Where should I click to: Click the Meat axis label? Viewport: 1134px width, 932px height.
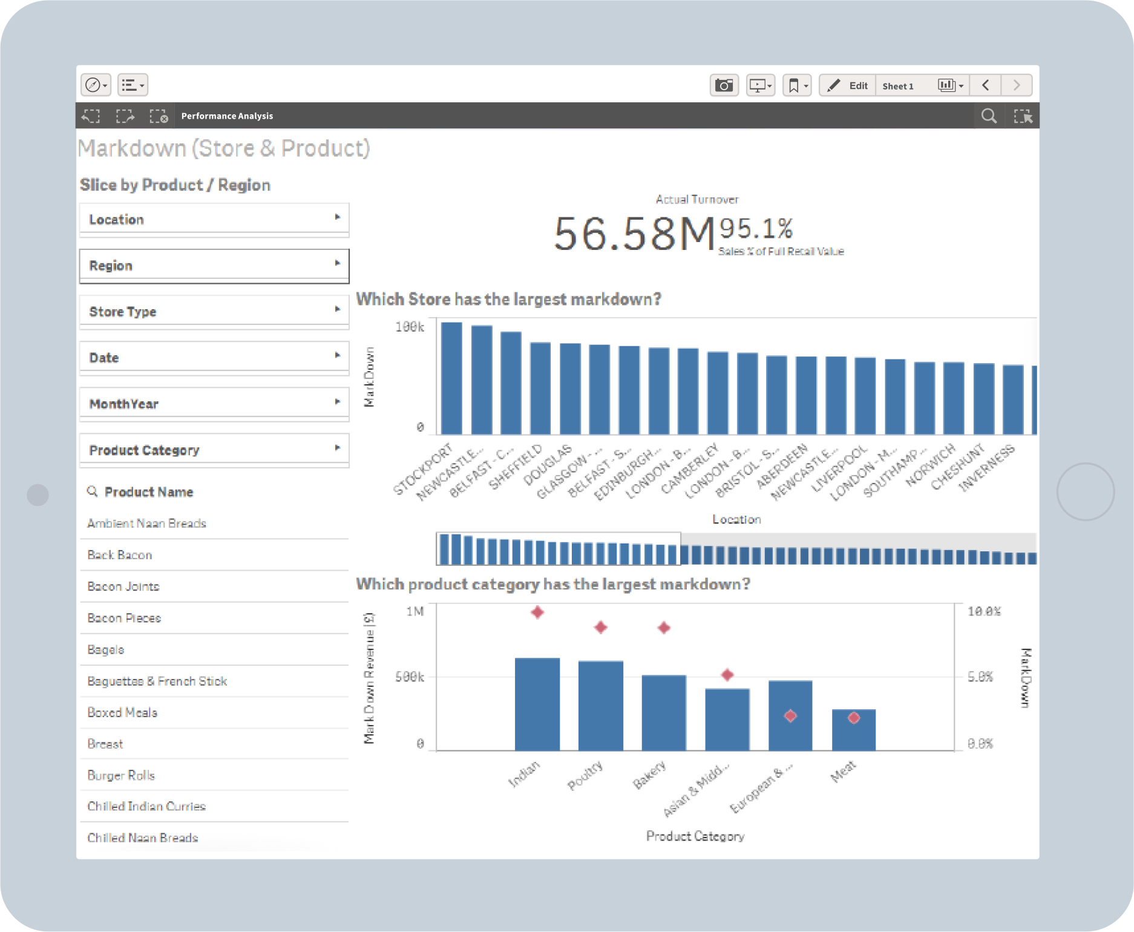[x=843, y=771]
